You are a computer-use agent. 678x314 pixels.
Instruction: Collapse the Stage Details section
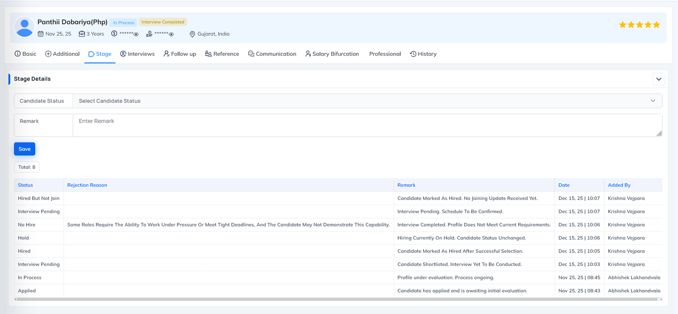tap(659, 79)
